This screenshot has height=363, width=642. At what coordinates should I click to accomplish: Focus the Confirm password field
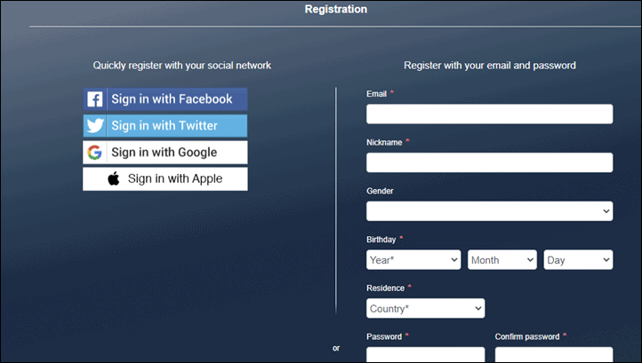(554, 354)
